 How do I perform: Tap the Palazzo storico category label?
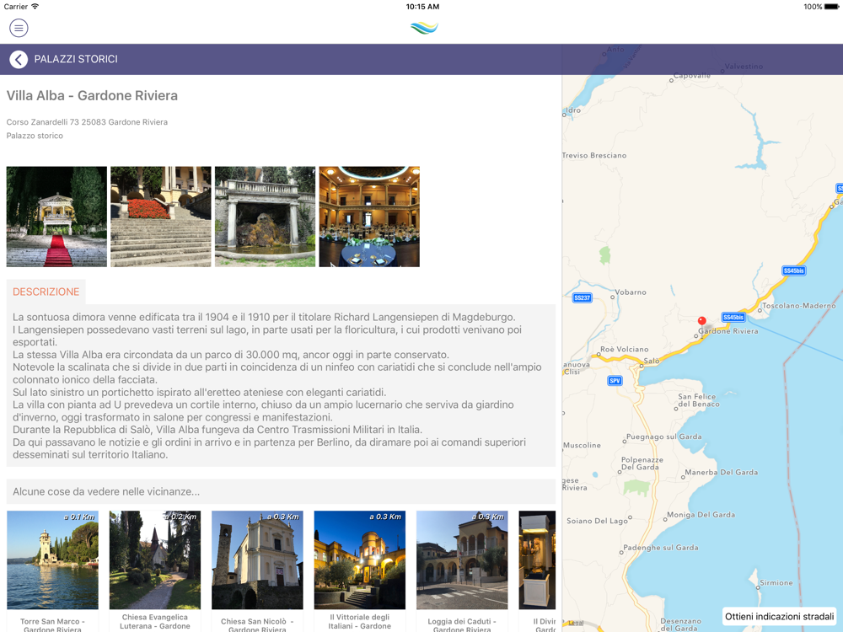pyautogui.click(x=35, y=136)
